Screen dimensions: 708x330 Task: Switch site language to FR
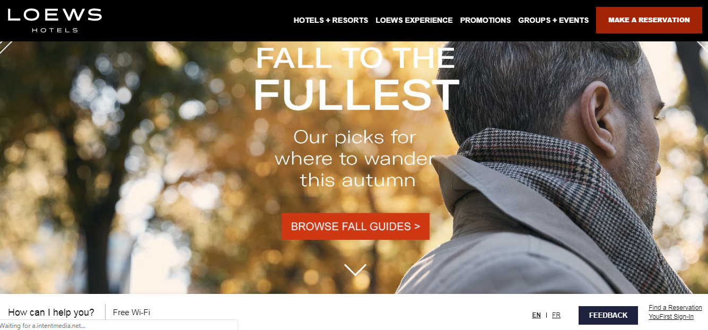tap(556, 315)
